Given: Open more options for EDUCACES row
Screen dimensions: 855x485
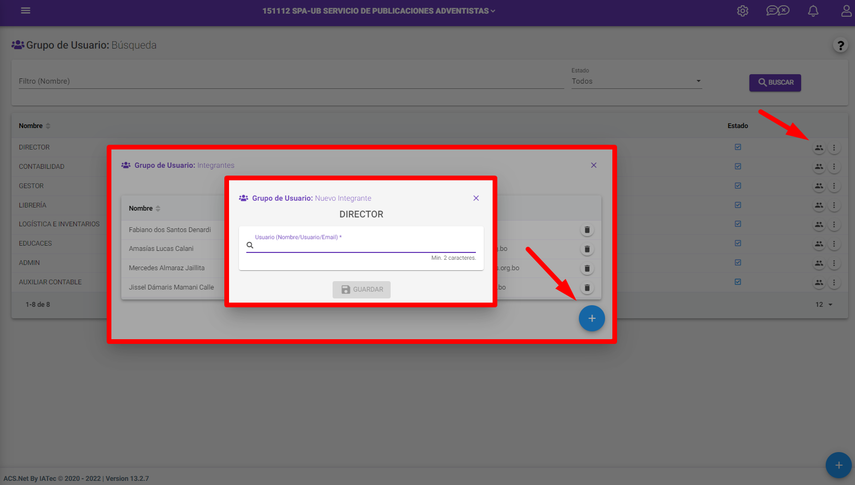Looking at the screenshot, I should 834,244.
